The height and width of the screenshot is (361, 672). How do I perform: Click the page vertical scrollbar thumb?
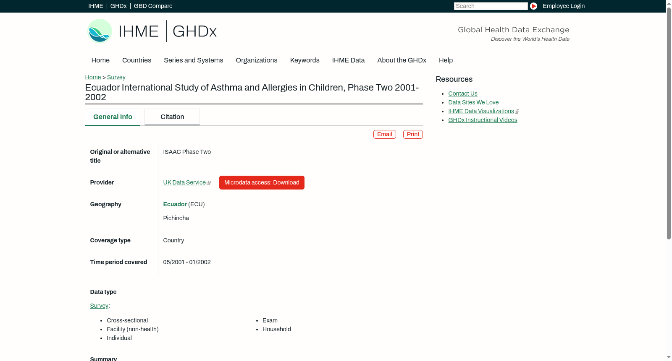pos(669,123)
